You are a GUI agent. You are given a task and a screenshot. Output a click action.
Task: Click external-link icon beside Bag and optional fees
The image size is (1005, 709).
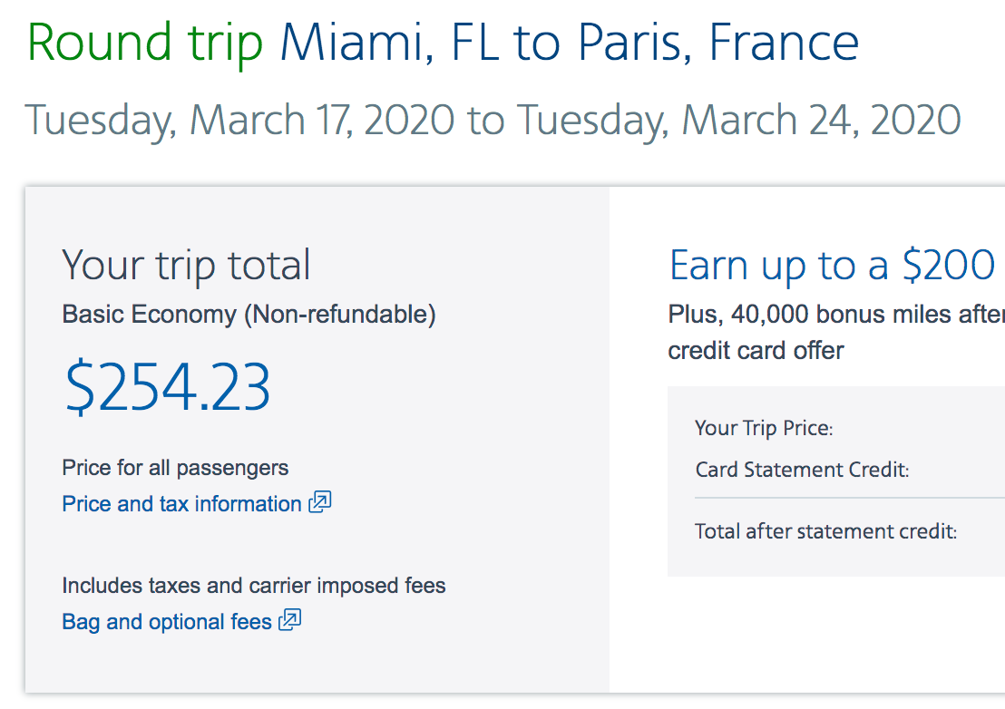point(289,620)
